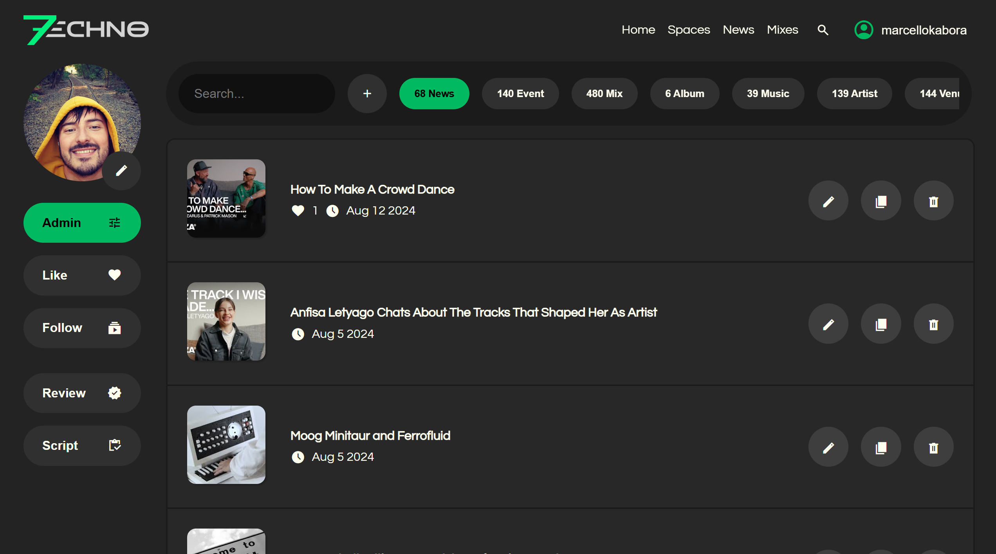Edit 'How To Make A Crowd Dance' article
This screenshot has width=996, height=554.
point(828,201)
